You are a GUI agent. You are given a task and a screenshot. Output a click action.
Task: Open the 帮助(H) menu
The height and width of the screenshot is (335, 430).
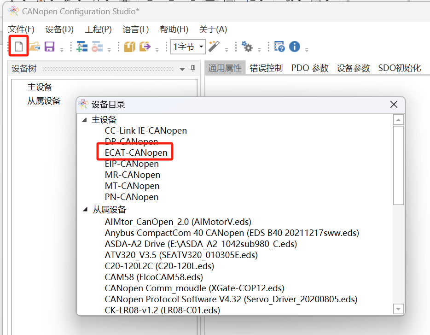pos(174,29)
